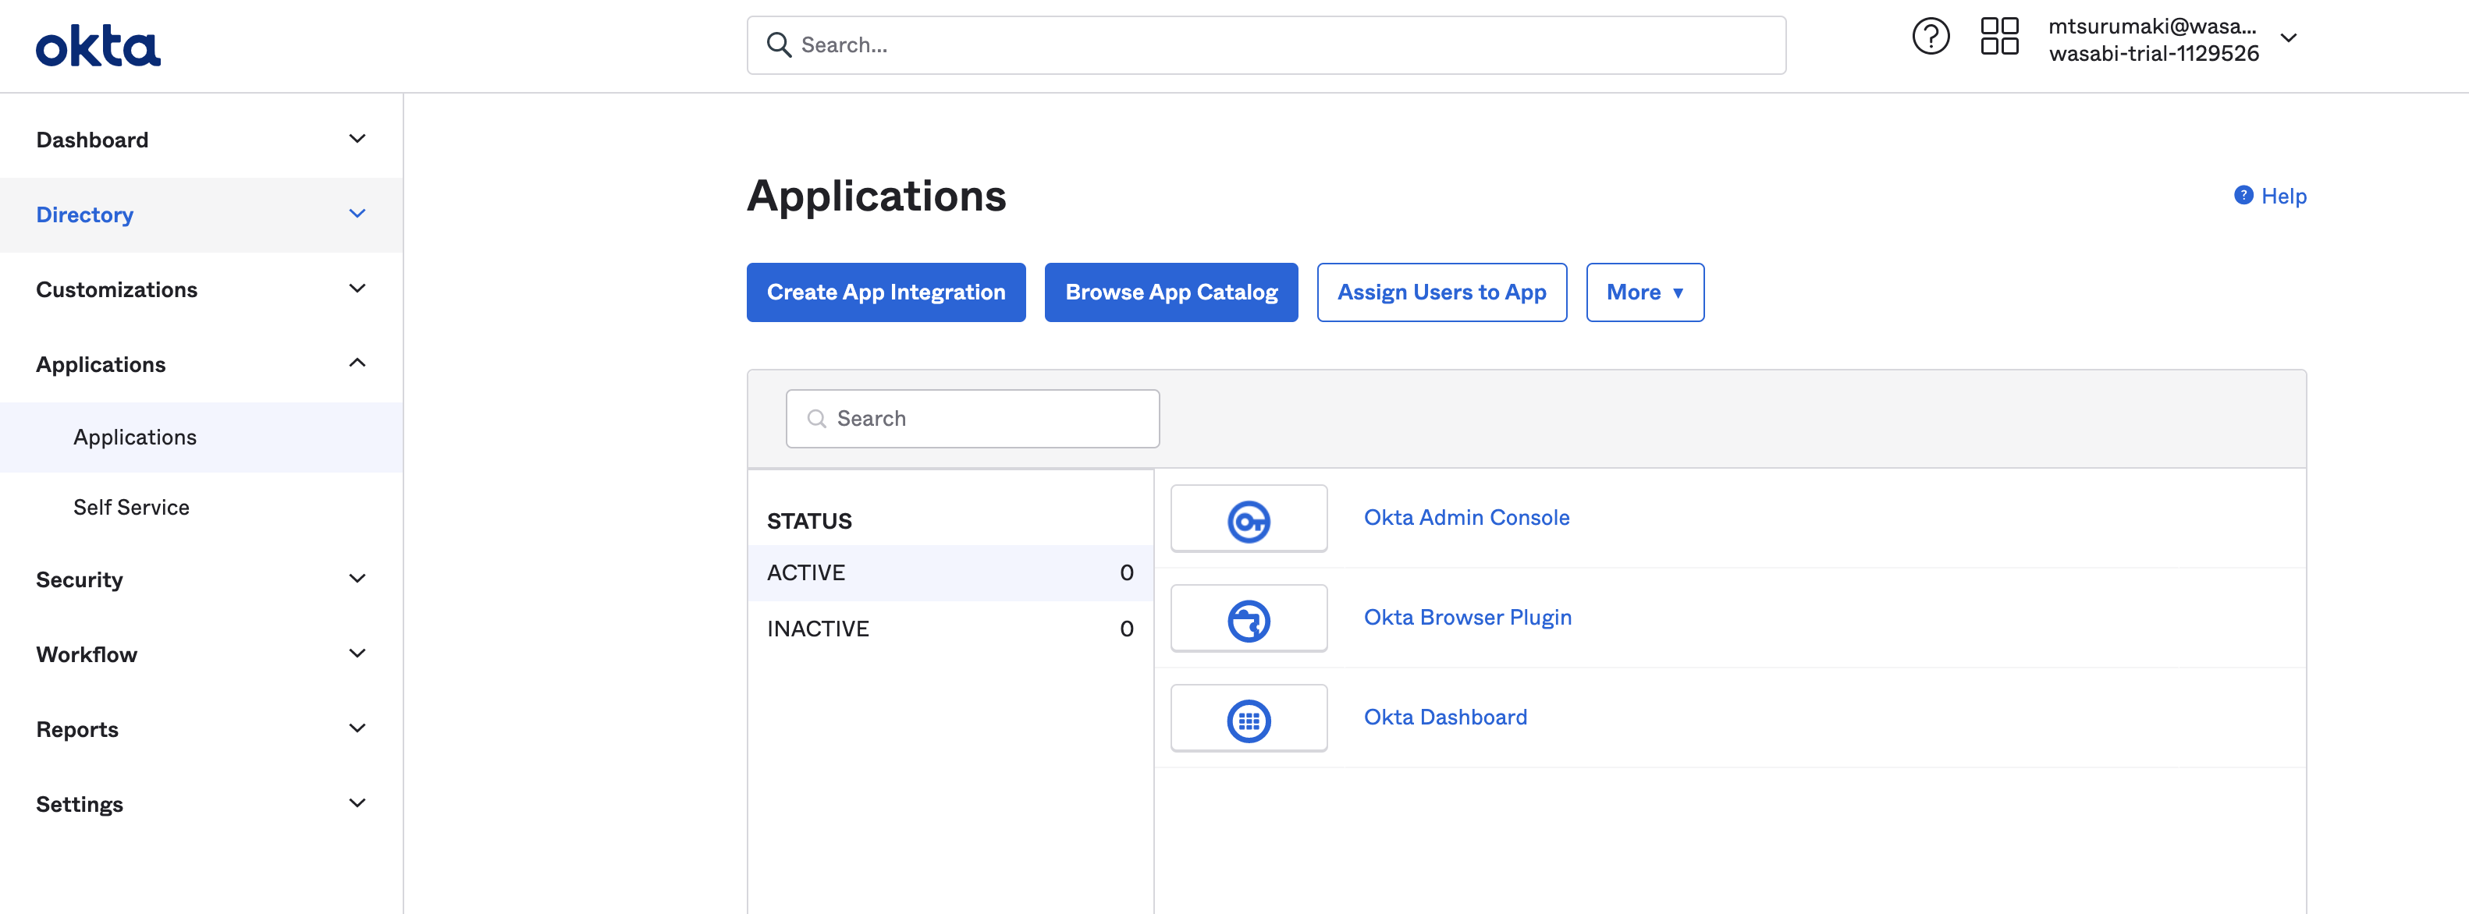The image size is (2469, 914).
Task: Select the Self Service submenu item
Action: click(201, 507)
